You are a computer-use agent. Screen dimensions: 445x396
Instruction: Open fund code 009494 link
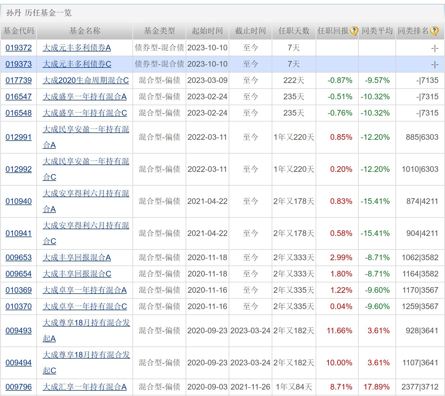[x=19, y=363]
